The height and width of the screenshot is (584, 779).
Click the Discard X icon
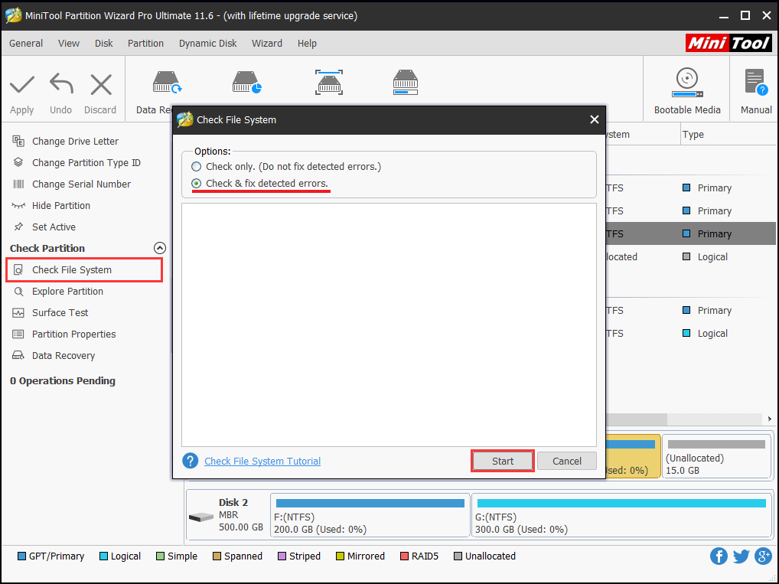(101, 84)
